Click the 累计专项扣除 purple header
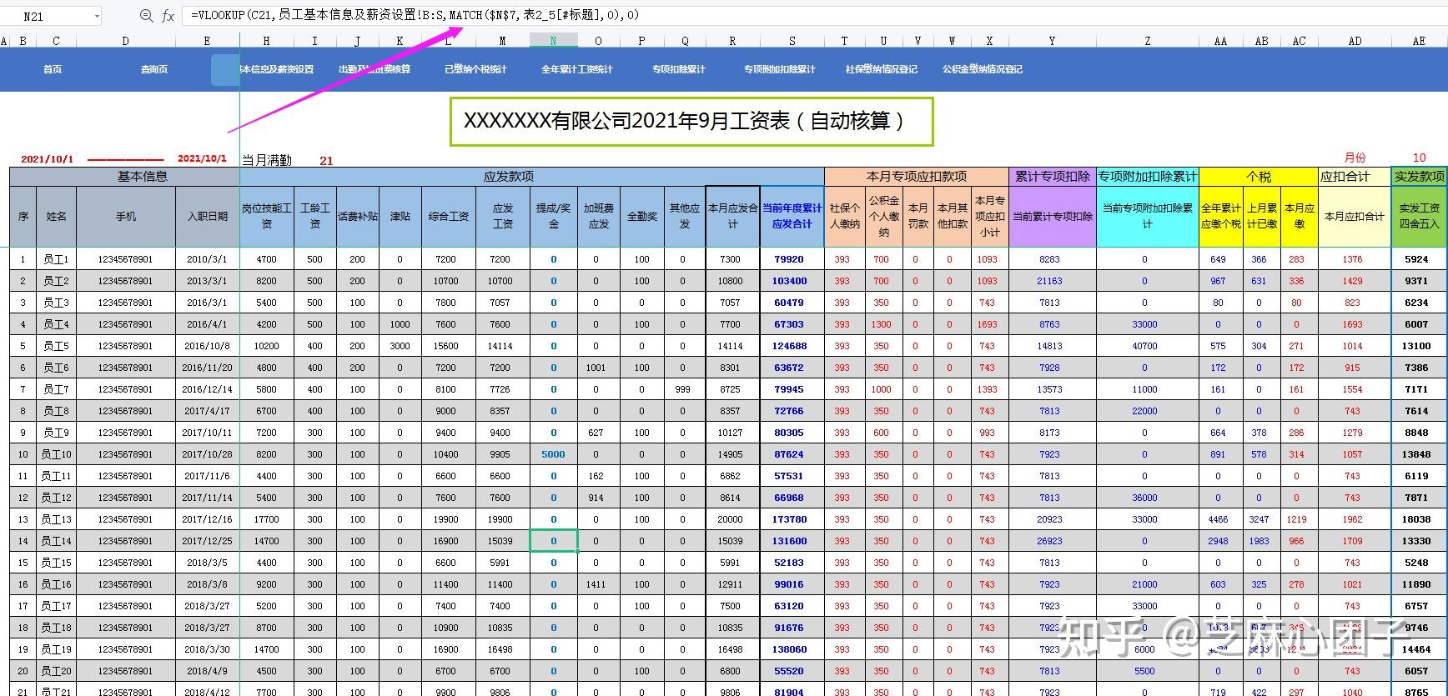The image size is (1448, 696). 1052,176
